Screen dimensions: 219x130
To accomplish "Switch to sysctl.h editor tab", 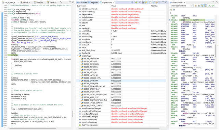I will pyautogui.click(x=51, y=2).
